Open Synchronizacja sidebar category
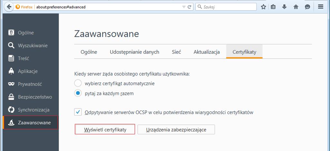330x151 pixels. pyautogui.click(x=31, y=109)
